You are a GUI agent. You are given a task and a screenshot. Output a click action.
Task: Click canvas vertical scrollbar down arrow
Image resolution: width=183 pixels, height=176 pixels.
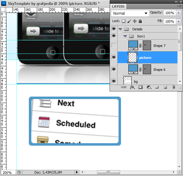coord(180,167)
